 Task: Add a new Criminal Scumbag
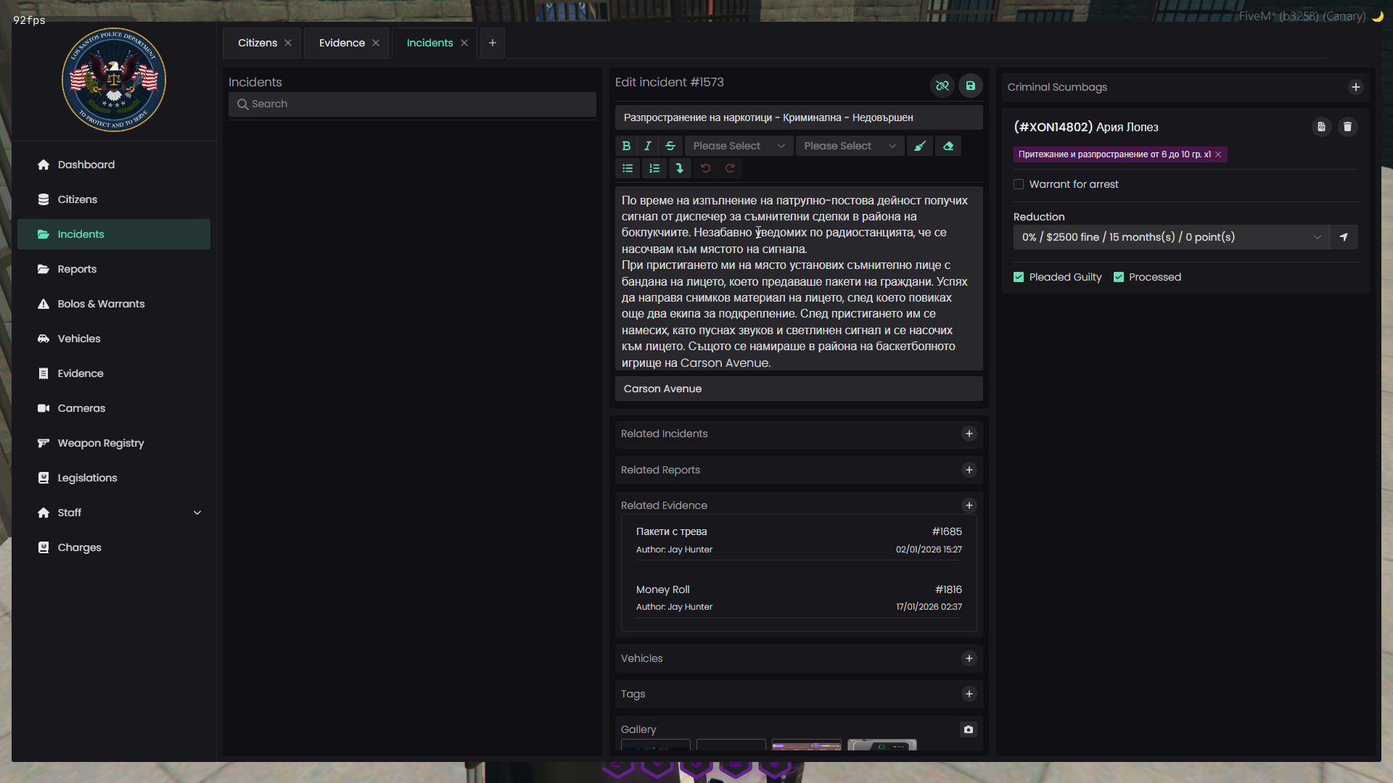1355,87
